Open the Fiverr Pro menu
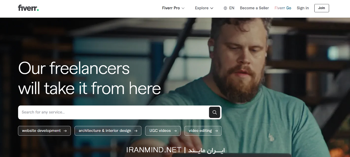350x157 pixels. coord(173,8)
